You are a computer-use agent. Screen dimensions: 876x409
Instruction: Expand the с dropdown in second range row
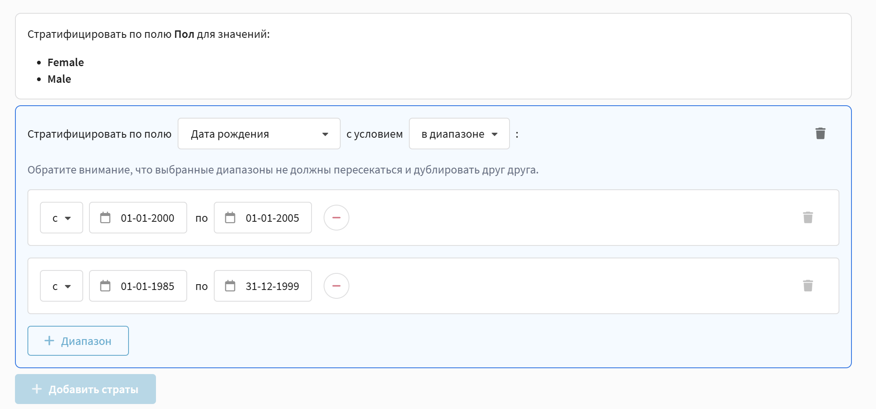click(62, 286)
